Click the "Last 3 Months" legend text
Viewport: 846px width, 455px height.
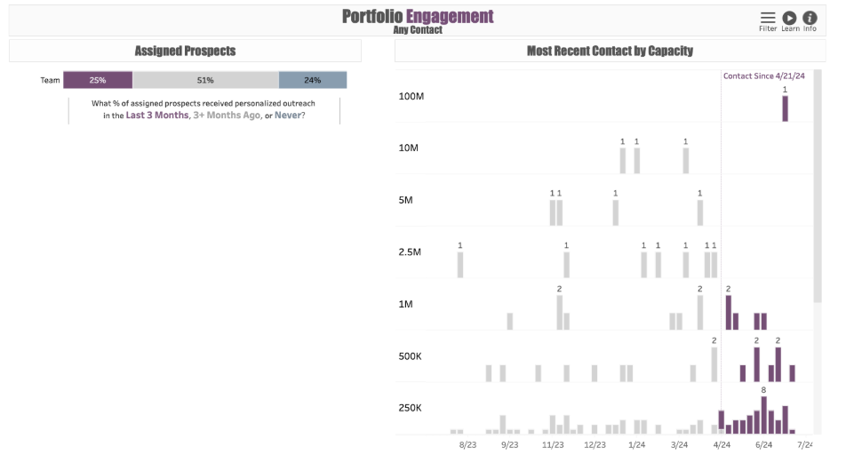156,116
